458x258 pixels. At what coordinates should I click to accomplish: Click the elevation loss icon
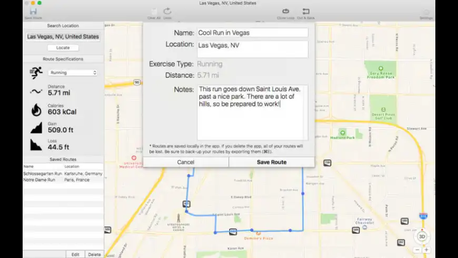click(36, 145)
